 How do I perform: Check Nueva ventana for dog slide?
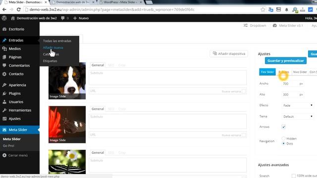point(244,91)
